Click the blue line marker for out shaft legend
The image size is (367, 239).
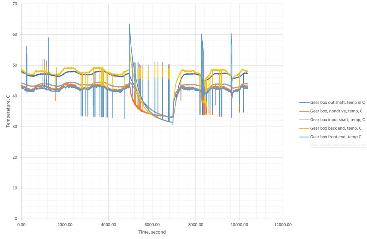coord(304,103)
